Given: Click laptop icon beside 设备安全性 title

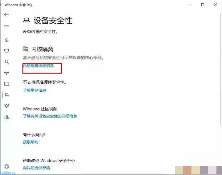Looking at the screenshot, I should coord(26,20).
